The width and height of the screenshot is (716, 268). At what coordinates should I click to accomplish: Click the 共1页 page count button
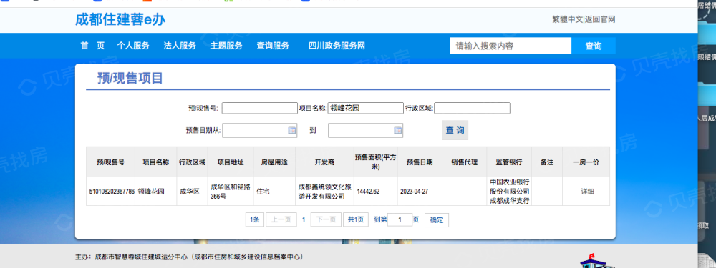click(x=356, y=219)
